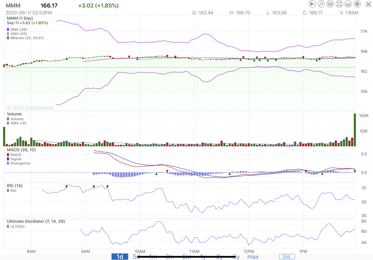Click the image snapshot icon
Viewport: 373px width, 260px height.
pos(330,4)
